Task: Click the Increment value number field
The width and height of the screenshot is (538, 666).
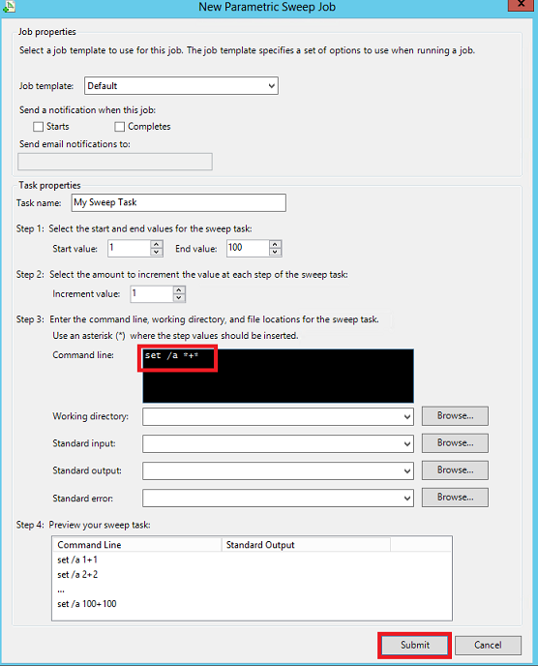Action: [x=152, y=294]
